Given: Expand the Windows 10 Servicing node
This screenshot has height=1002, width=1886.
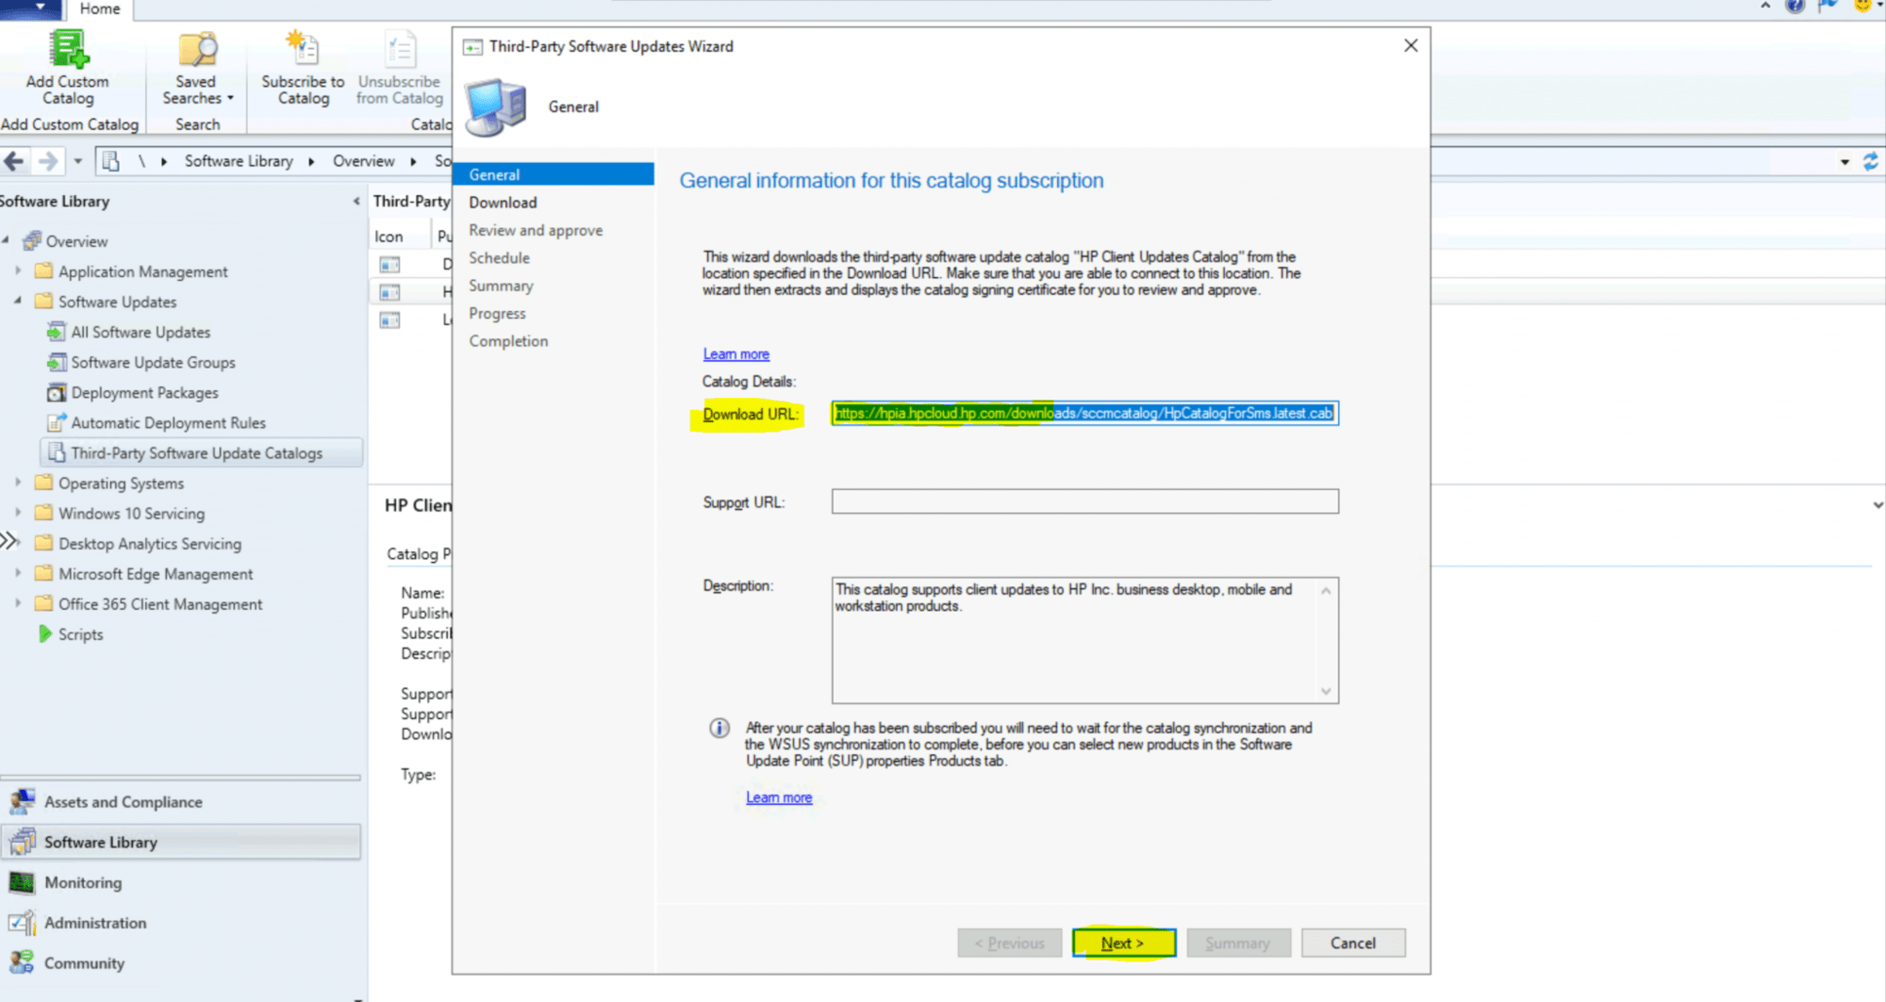Looking at the screenshot, I should tap(18, 512).
